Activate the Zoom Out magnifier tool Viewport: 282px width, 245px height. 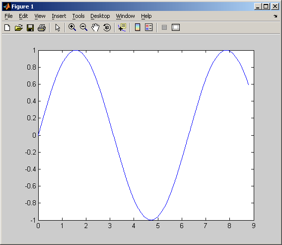pos(83,27)
